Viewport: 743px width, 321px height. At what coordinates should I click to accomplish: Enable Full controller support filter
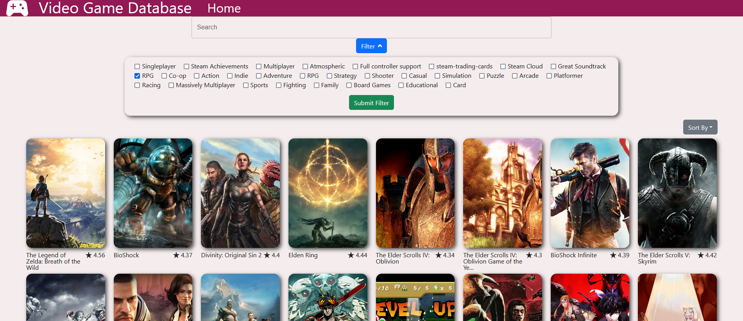(355, 66)
